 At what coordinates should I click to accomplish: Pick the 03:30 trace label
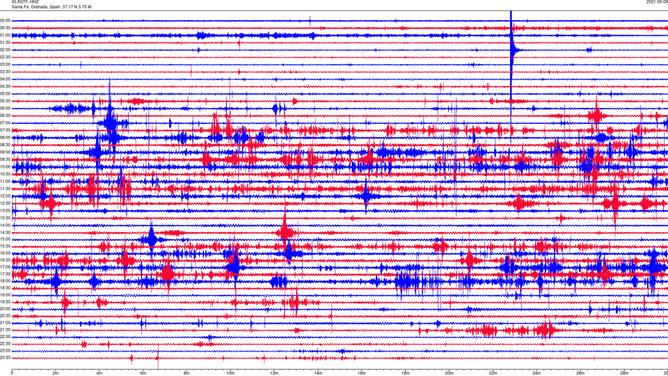[x=5, y=72]
